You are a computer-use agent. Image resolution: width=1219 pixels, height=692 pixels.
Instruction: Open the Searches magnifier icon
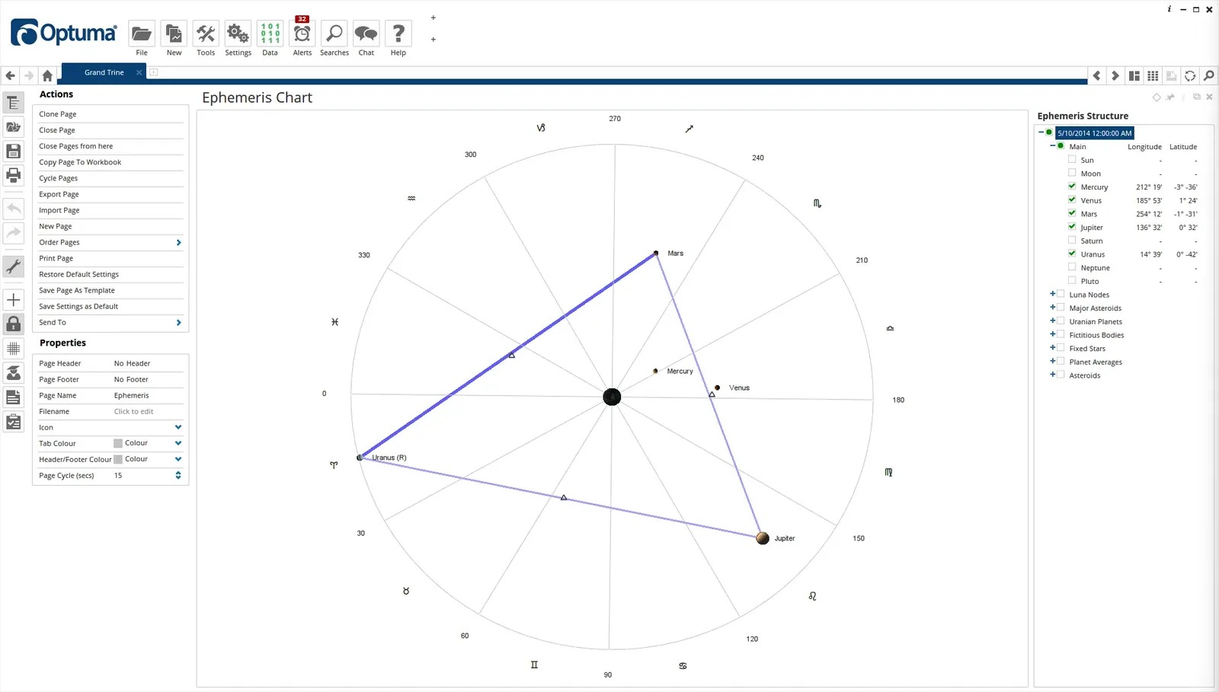tap(334, 33)
